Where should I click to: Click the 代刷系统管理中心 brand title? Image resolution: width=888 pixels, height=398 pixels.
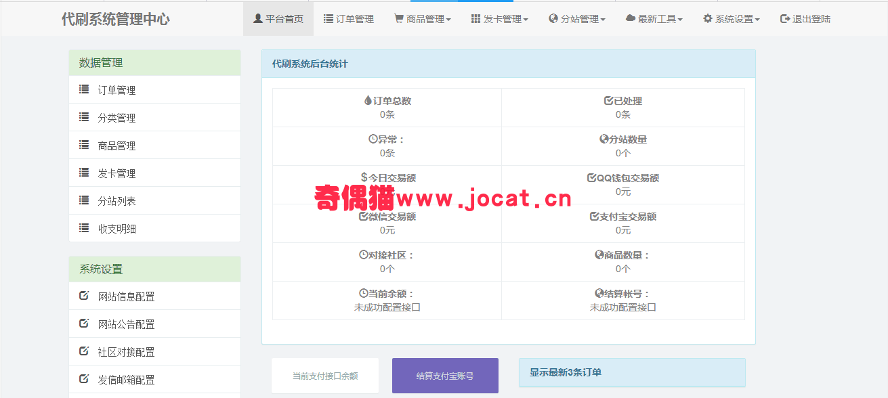[116, 19]
